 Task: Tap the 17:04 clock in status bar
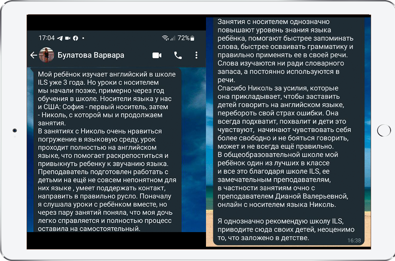(x=46, y=38)
